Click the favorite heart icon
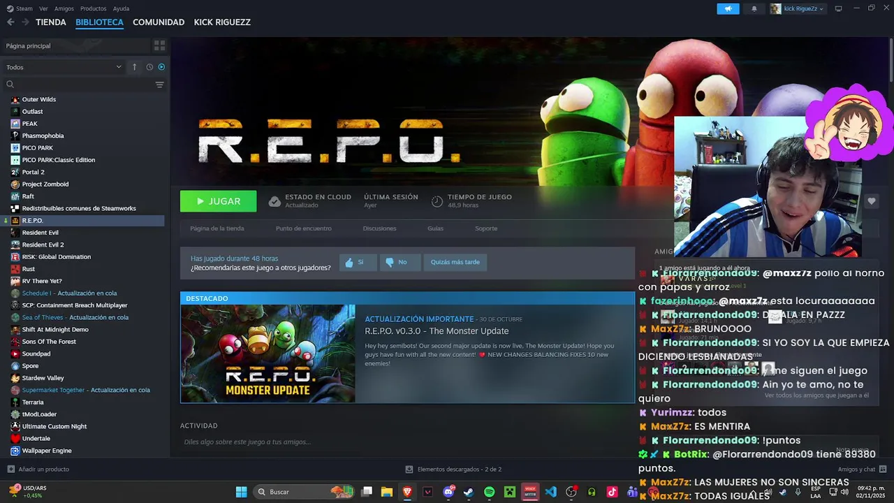The height and width of the screenshot is (503, 894). (872, 201)
